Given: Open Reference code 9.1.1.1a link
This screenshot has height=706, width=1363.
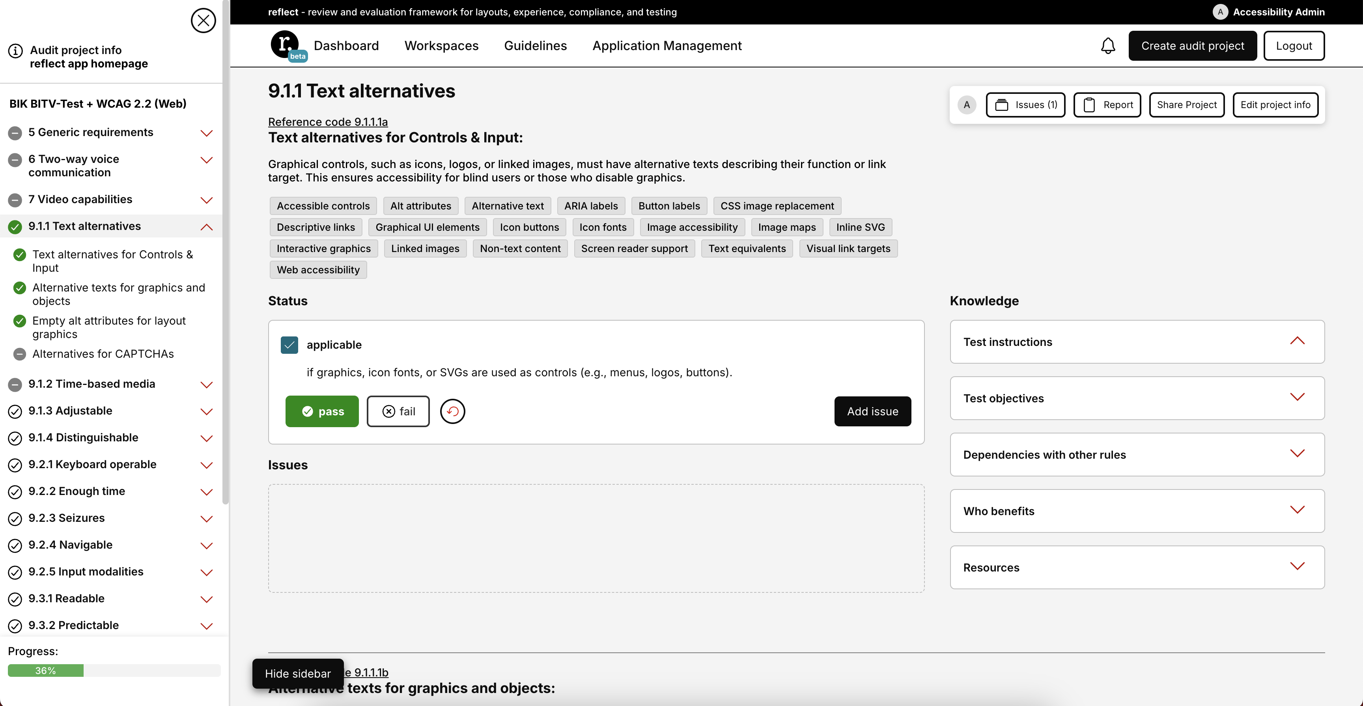Looking at the screenshot, I should [x=327, y=122].
